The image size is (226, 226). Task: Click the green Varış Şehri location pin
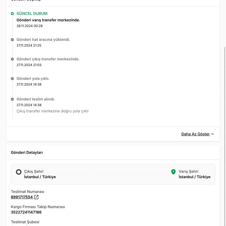(173, 172)
